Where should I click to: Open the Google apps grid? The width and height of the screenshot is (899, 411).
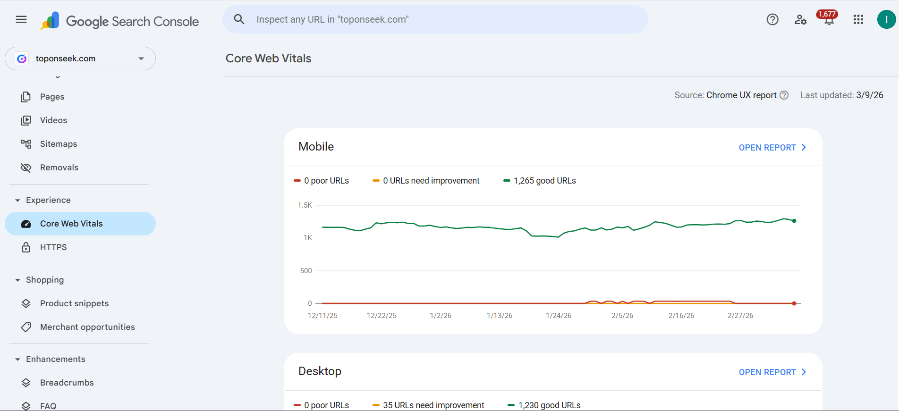pos(858,19)
